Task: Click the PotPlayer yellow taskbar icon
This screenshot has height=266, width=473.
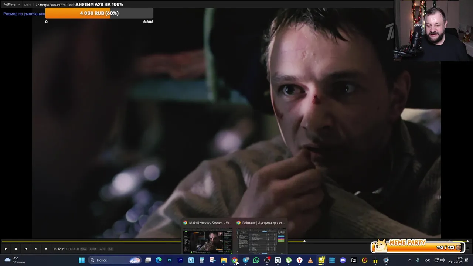Action: tap(321, 260)
